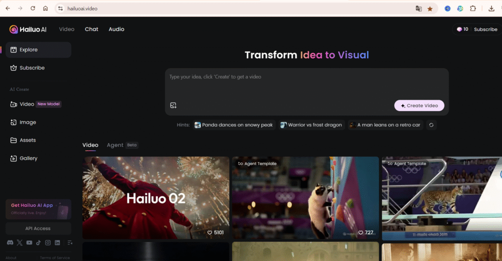The width and height of the screenshot is (502, 261).
Task: Open X (Twitter) social icon
Action: [x=20, y=243]
